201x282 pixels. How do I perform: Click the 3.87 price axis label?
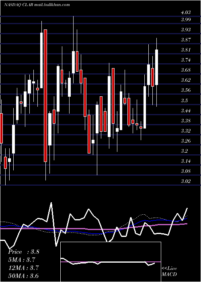pos(186,40)
